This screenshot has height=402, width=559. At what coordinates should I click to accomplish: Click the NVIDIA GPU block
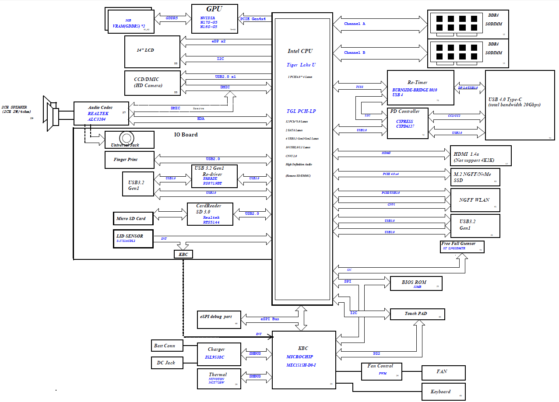(214, 18)
